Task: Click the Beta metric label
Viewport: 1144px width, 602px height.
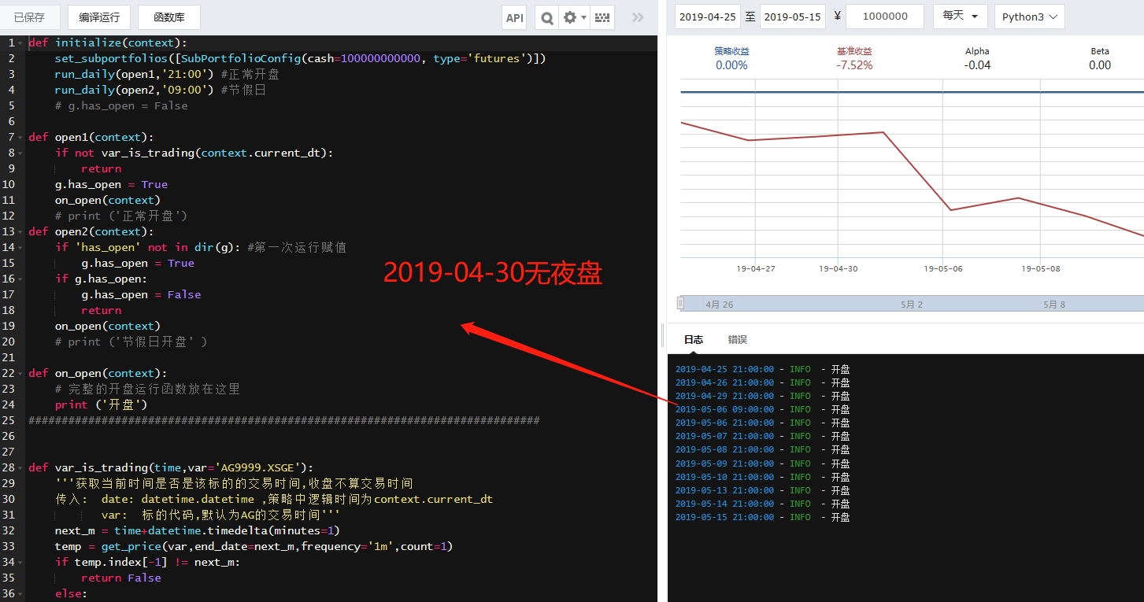Action: [x=1100, y=51]
